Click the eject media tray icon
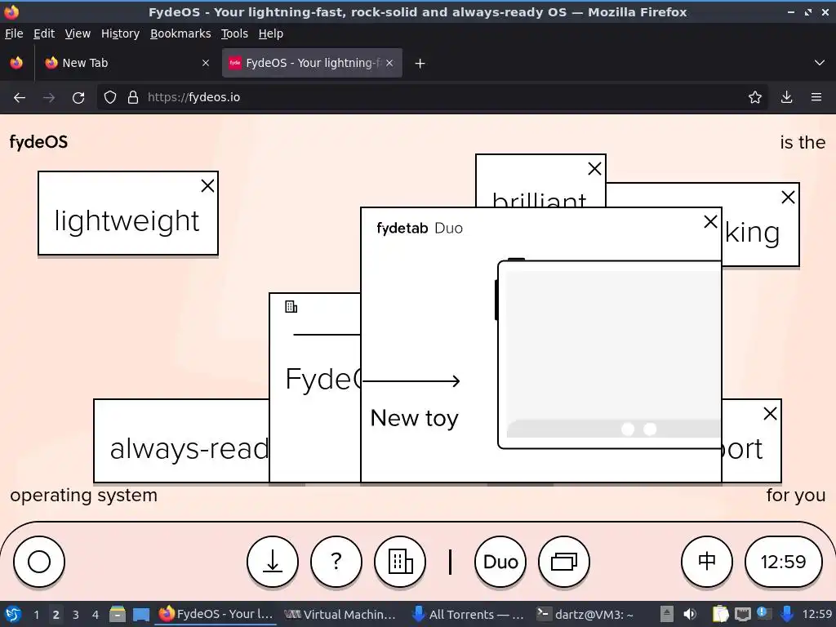Image resolution: width=836 pixels, height=627 pixels. [x=666, y=614]
